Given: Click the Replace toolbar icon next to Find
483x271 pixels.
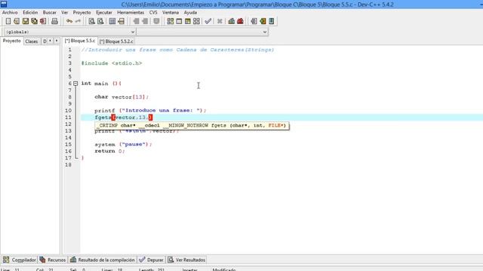Looking at the screenshot, I should [100, 21].
